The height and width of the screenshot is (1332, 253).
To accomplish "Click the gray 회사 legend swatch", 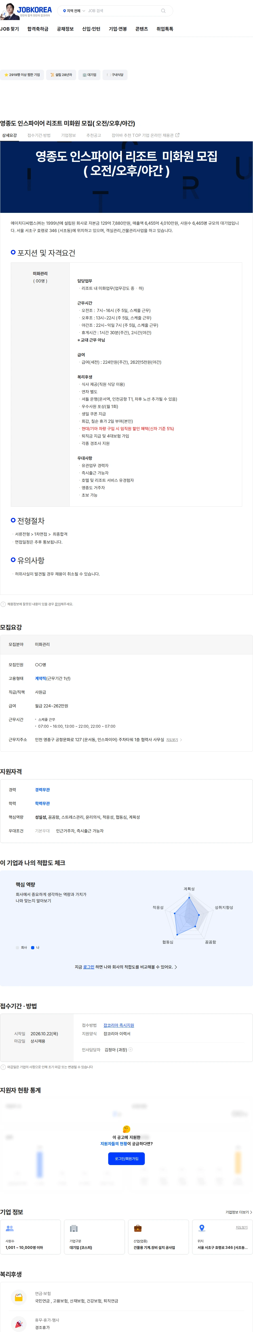I will 17,948.
